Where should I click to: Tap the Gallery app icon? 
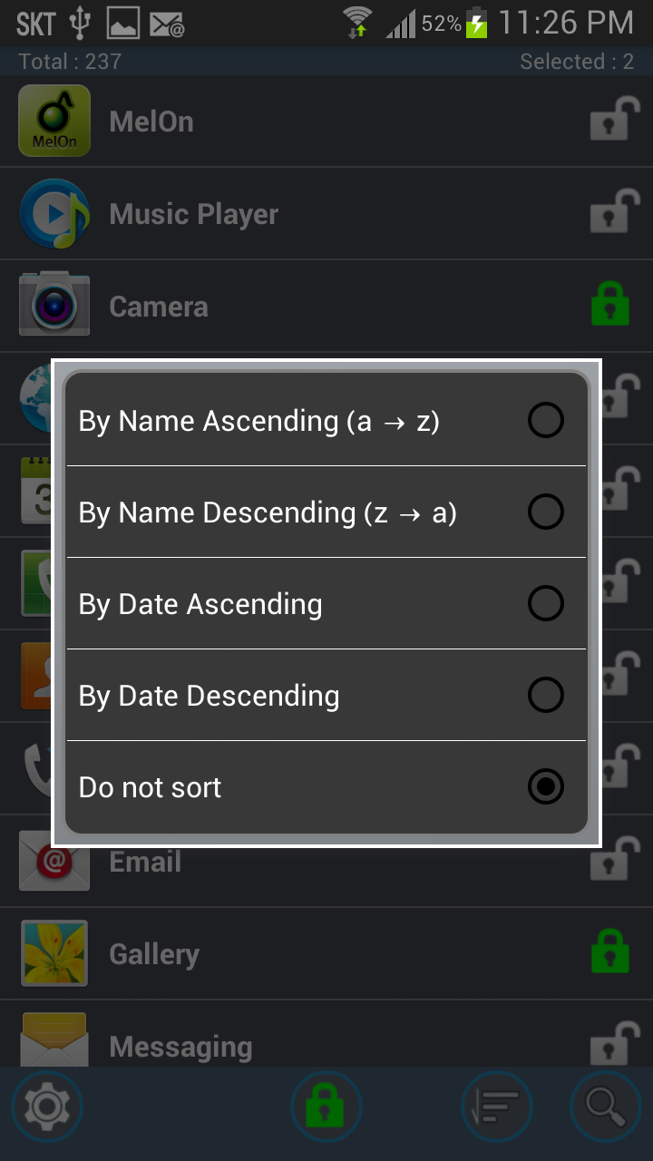pyautogui.click(x=54, y=953)
